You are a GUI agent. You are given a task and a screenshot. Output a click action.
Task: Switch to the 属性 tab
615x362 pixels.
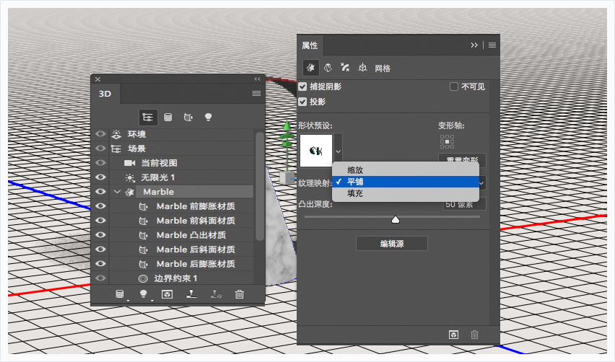tap(310, 45)
